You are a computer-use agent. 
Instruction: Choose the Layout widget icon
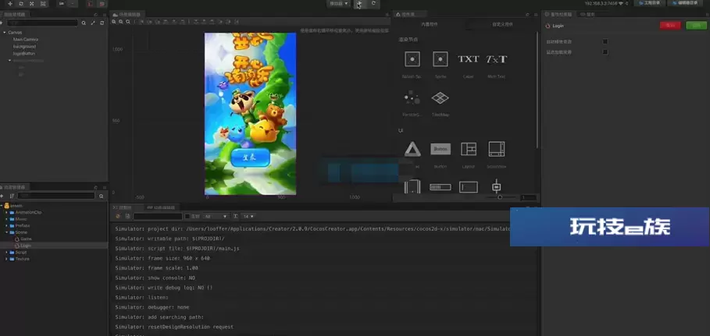(468, 149)
